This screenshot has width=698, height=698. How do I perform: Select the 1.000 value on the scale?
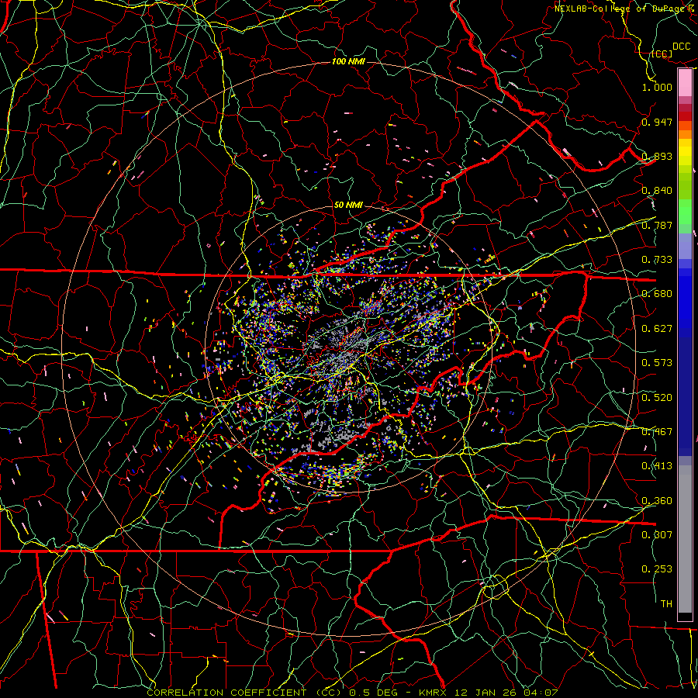pyautogui.click(x=657, y=87)
